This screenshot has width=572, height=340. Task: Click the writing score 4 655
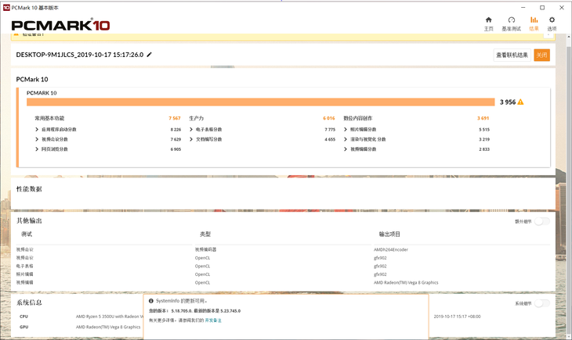click(330, 139)
